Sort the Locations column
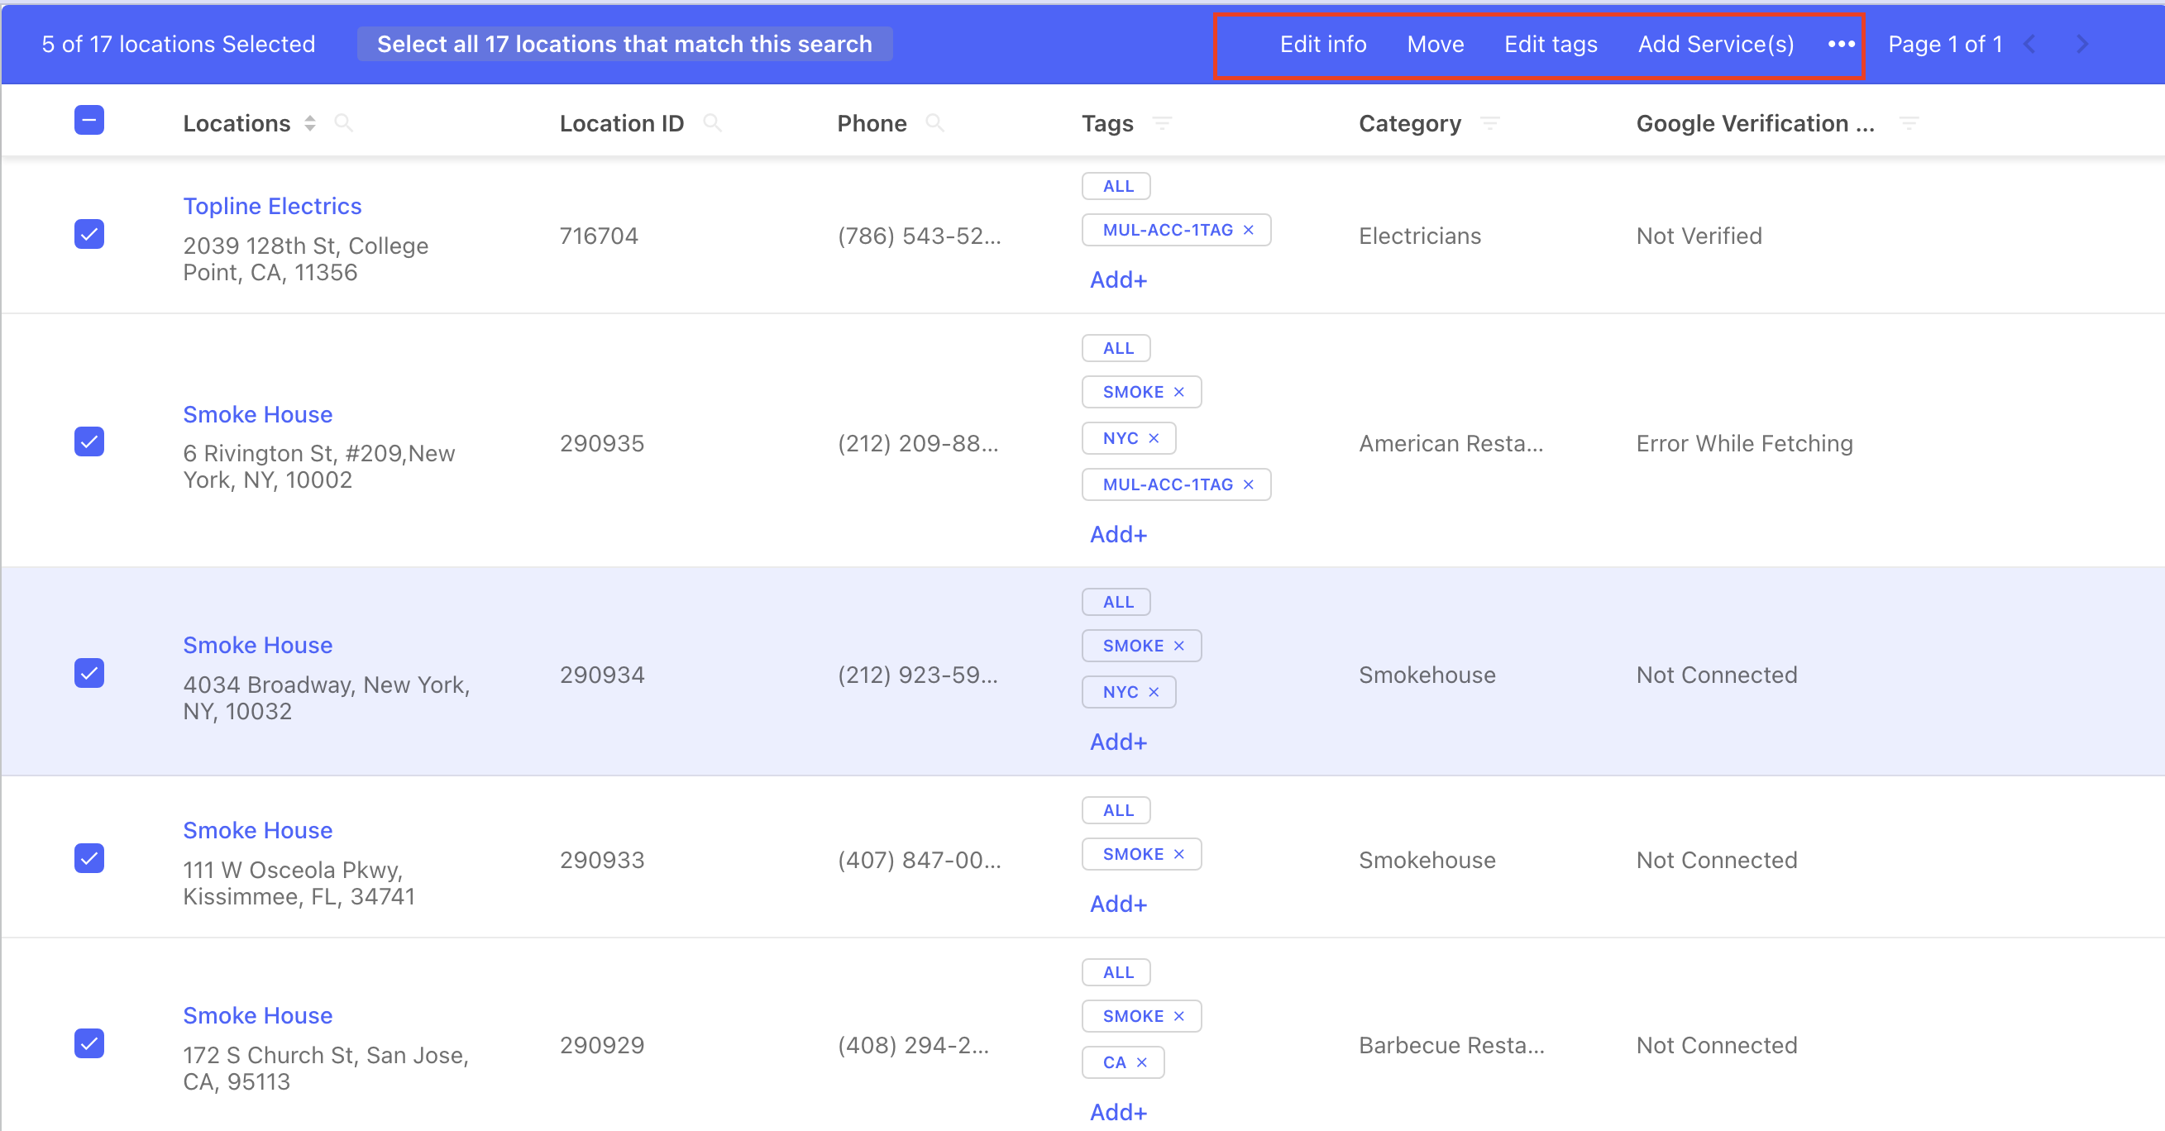Image resolution: width=2165 pixels, height=1131 pixels. tap(310, 123)
